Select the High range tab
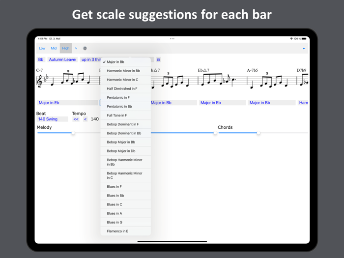This screenshot has height=258, width=344. click(x=66, y=48)
